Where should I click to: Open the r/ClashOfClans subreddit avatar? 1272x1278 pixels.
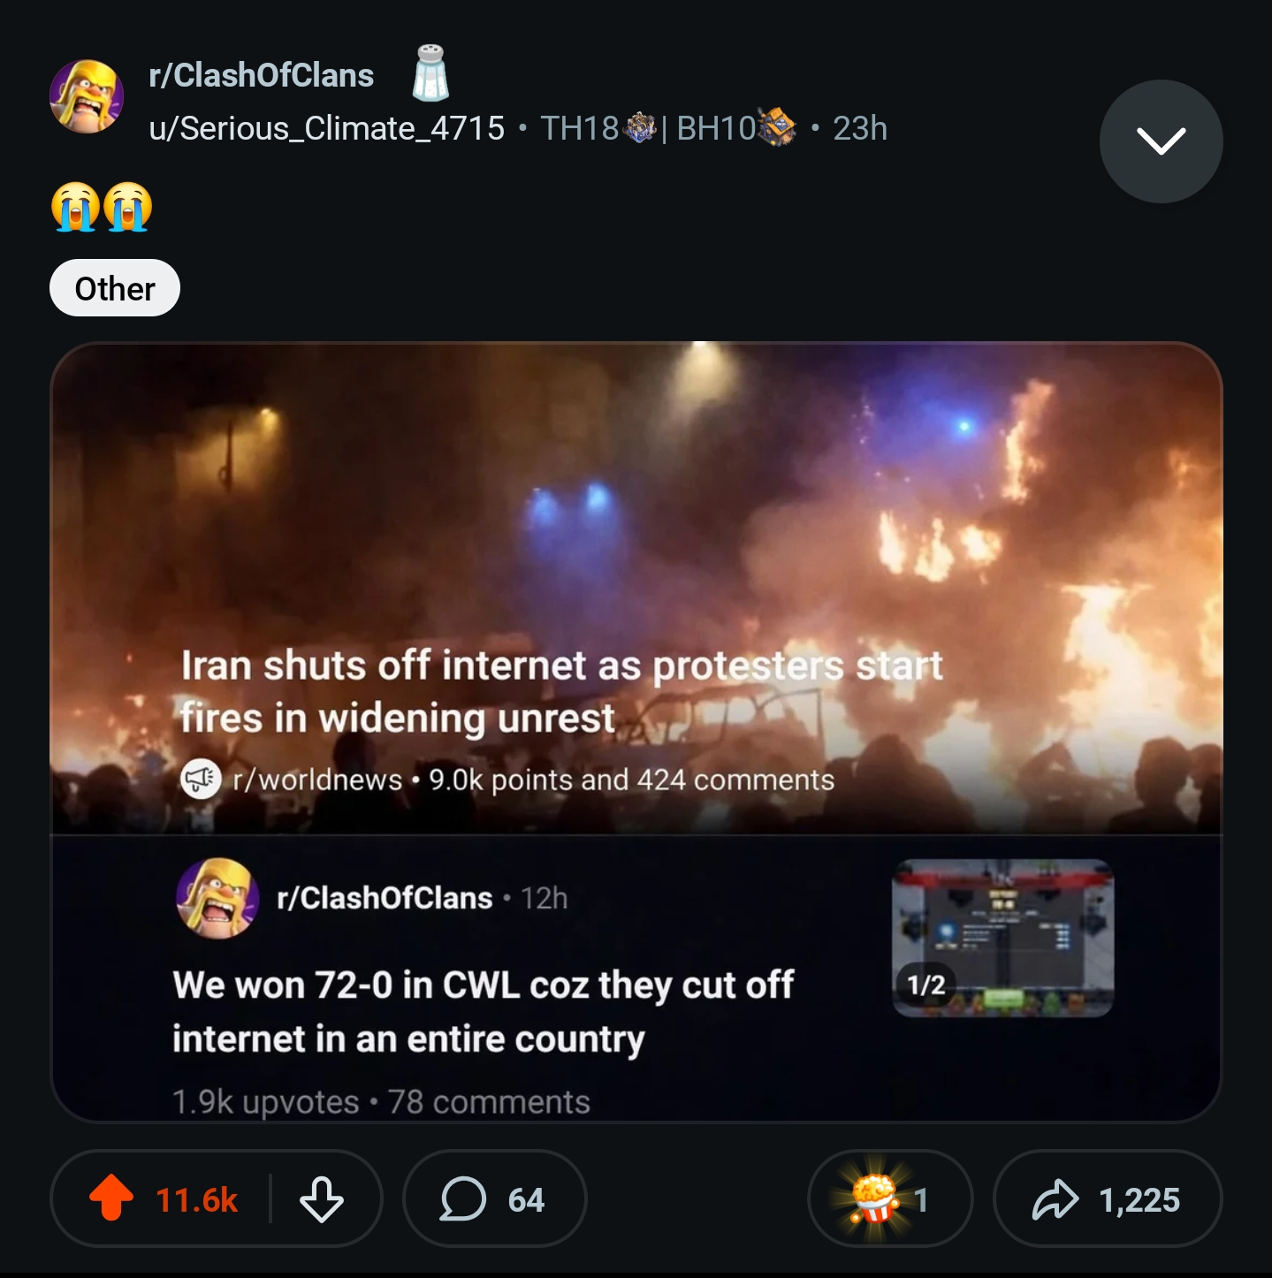(87, 96)
